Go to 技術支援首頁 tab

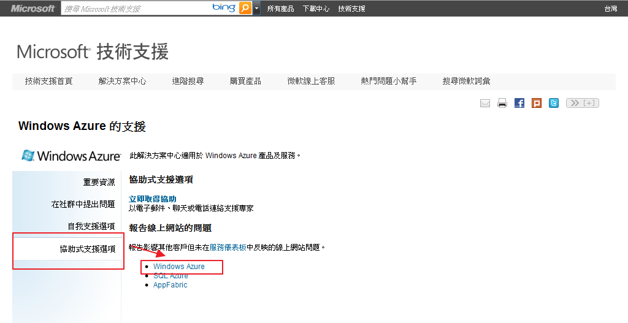click(49, 82)
